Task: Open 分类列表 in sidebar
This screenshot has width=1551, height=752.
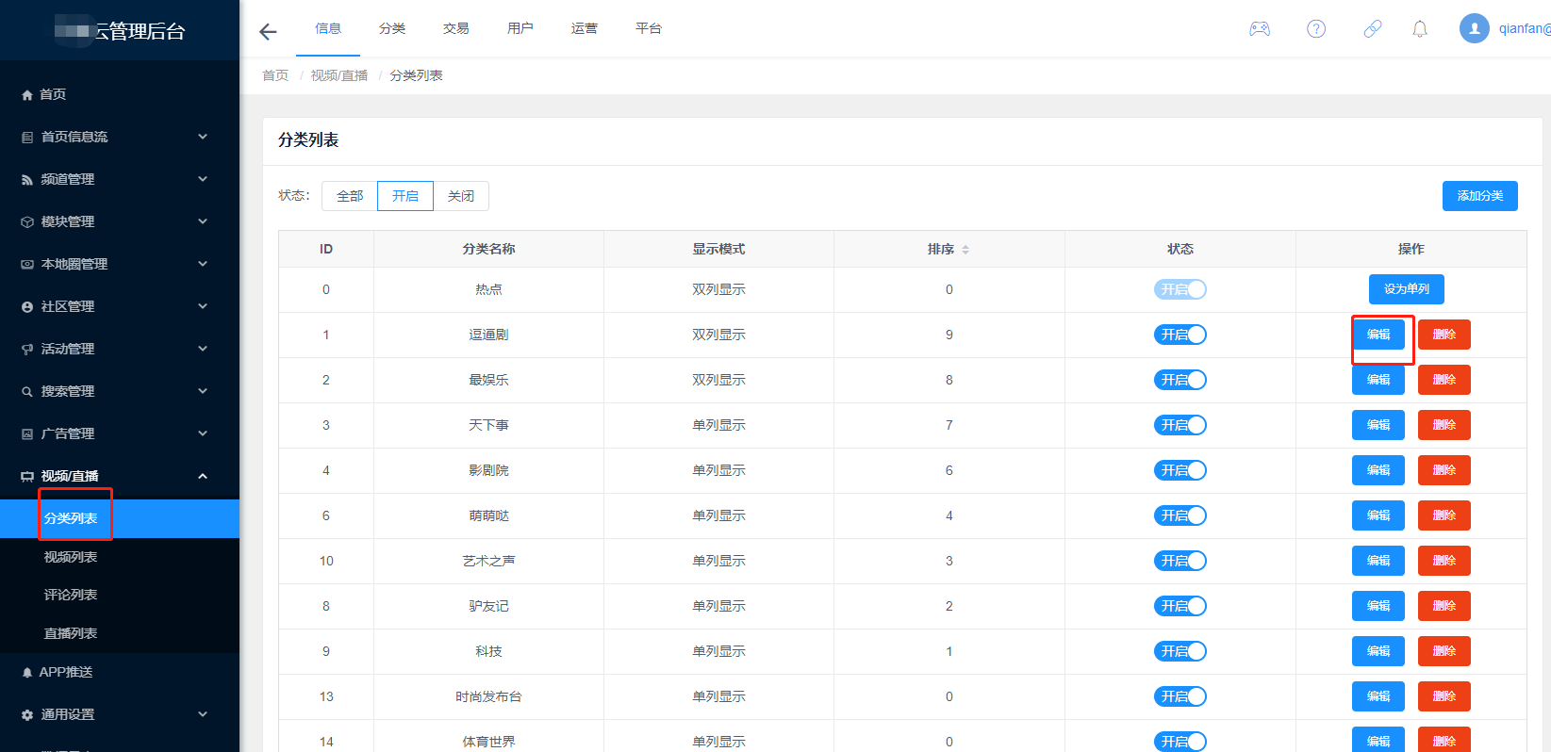Action: pos(120,518)
